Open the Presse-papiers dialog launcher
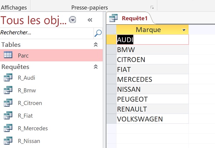 pos(152,7)
